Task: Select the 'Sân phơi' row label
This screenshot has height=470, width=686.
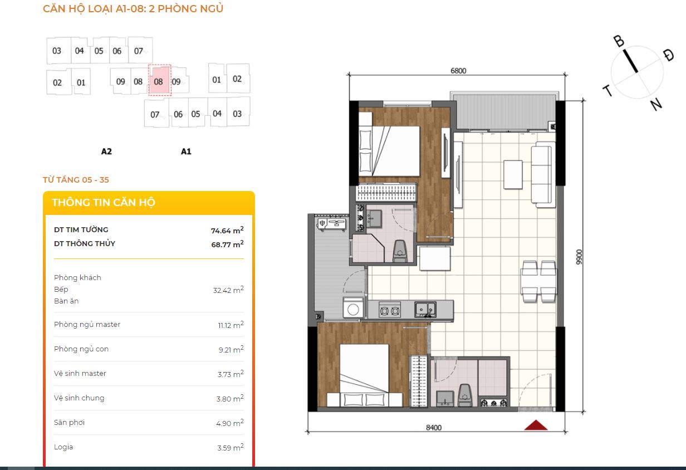Action: [70, 423]
